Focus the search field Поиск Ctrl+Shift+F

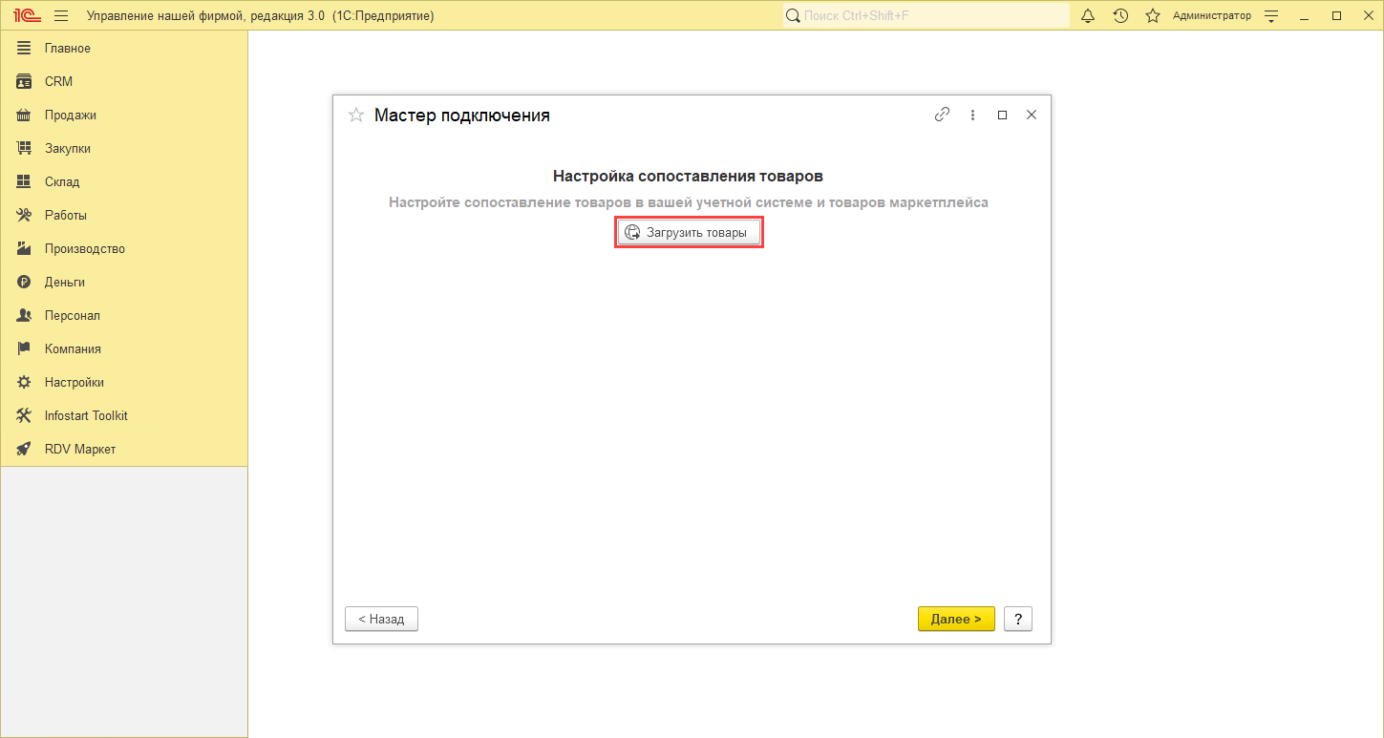pyautogui.click(x=926, y=16)
